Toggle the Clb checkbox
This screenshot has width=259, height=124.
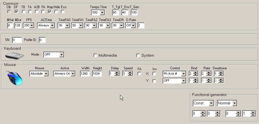(9, 12)
